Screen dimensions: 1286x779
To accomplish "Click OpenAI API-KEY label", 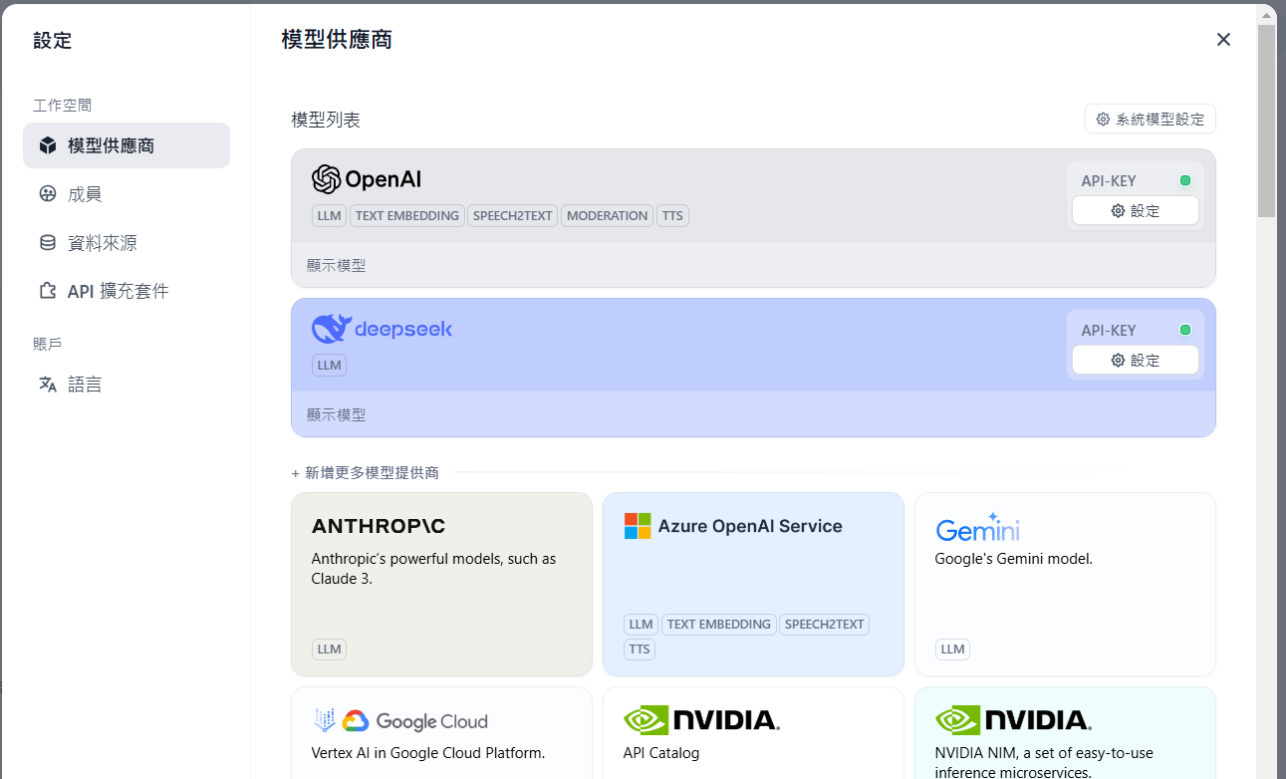I will tap(1109, 181).
